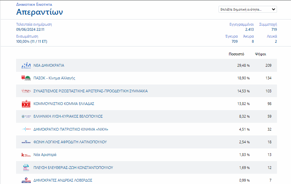Click the 13,82 % percentage

[x=243, y=104]
